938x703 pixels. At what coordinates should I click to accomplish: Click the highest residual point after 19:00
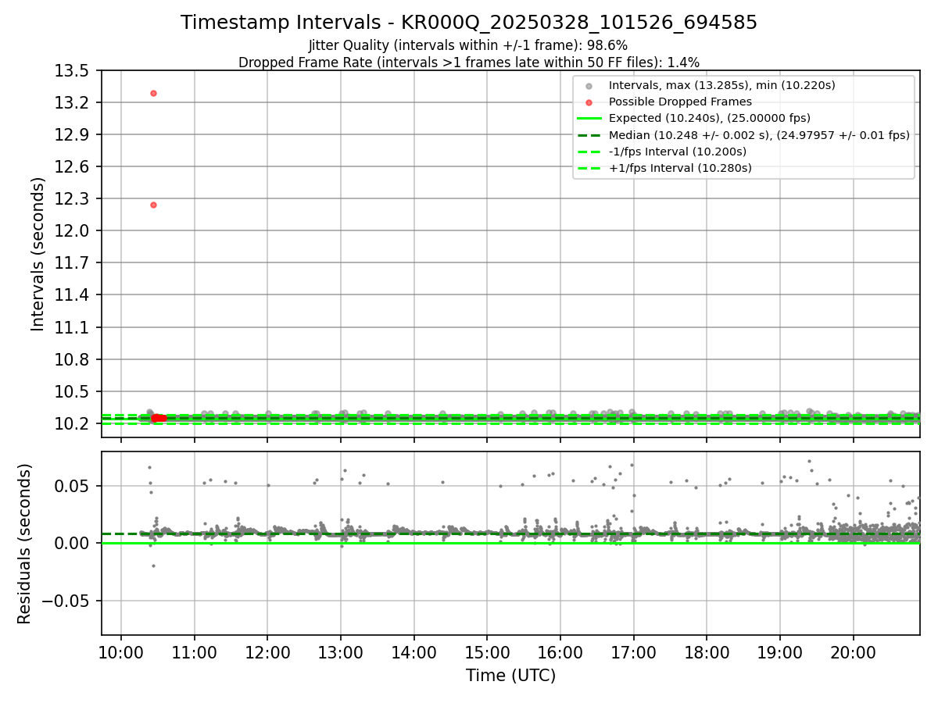[x=809, y=461]
